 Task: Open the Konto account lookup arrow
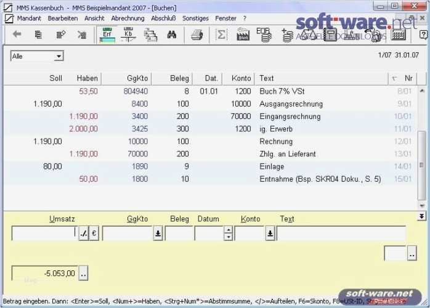[270, 233]
